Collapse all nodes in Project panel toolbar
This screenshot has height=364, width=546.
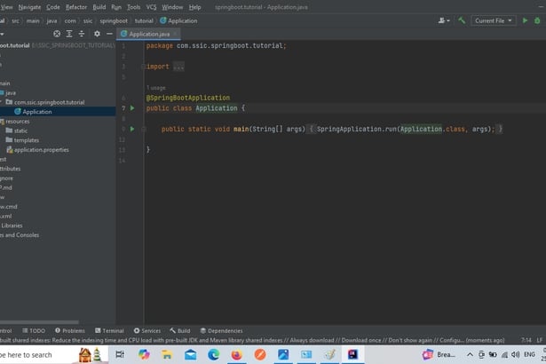[x=82, y=34]
